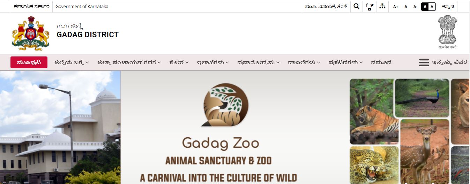
Task: Expand the ಪ್ರವಾಸೋದ್ಯಮ dropdown menu
Action: click(259, 62)
